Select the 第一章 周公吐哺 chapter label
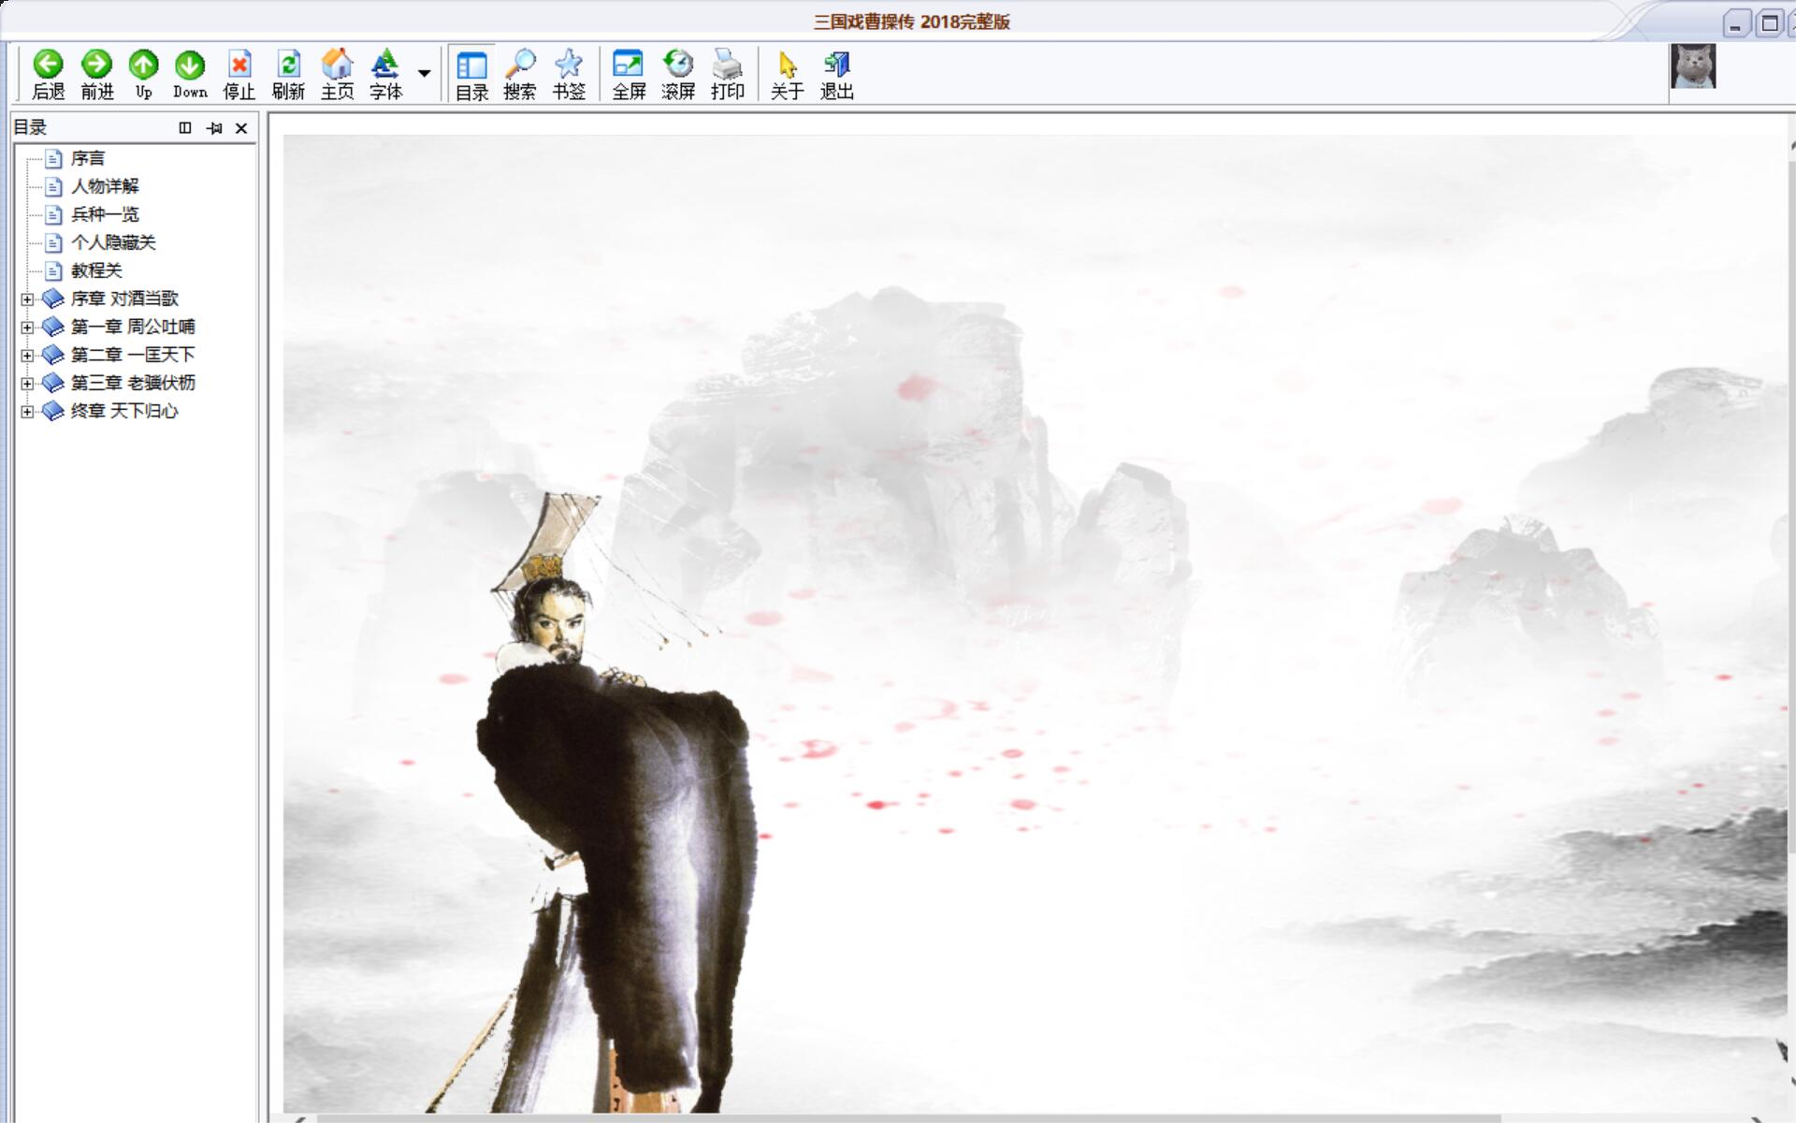Screen dimensions: 1796x1123 click(133, 327)
